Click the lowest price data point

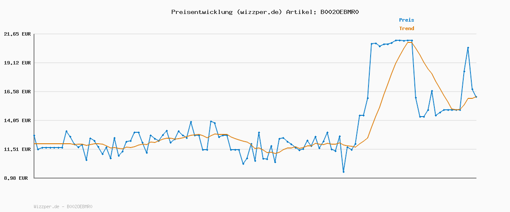coord(343,172)
